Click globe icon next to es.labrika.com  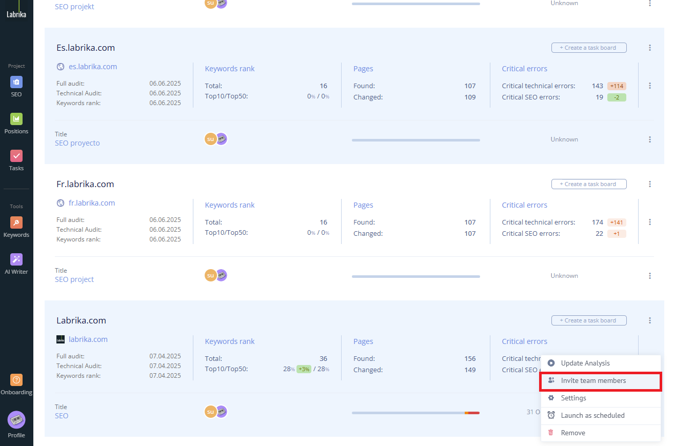pos(61,67)
